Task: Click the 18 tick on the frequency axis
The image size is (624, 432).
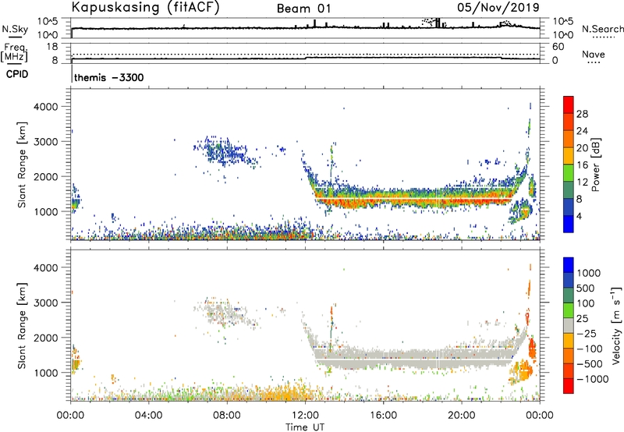Action: 51,47
